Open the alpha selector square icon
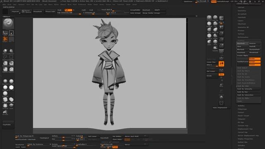Image resolution: width=265 pixels, height=149 pixels. tap(11, 33)
